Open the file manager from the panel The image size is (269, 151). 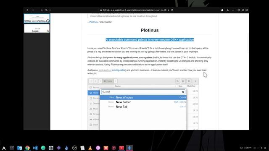[20, 148]
